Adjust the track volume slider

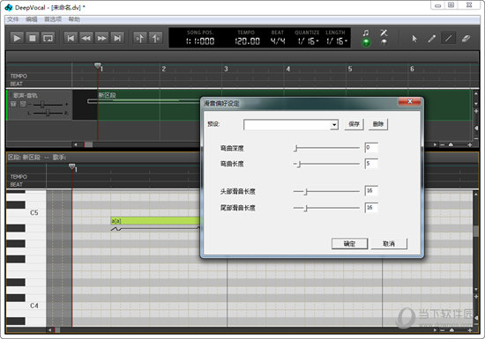(42, 105)
